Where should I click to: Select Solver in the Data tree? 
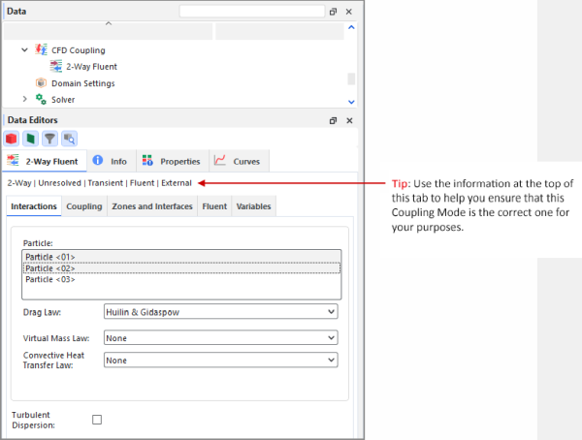[x=63, y=100]
